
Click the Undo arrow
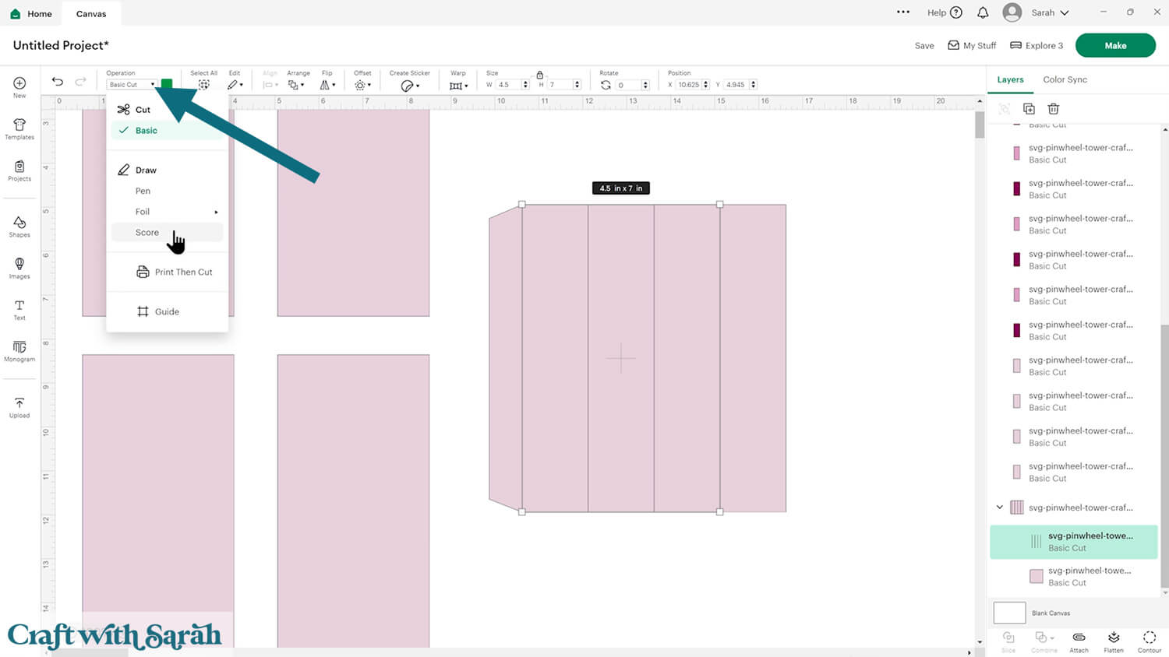[x=58, y=82]
